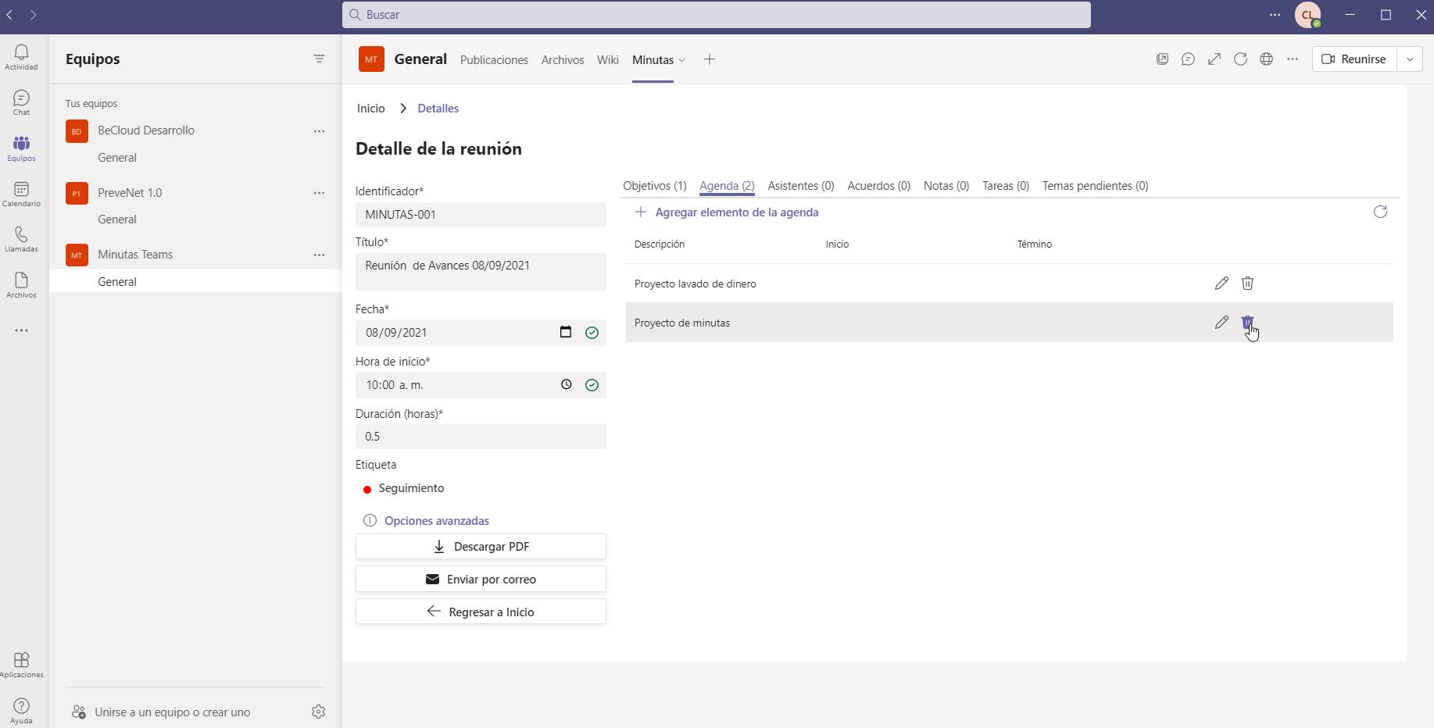Open more options for BeCloud Desarrollo
The image size is (1434, 728).
point(319,130)
